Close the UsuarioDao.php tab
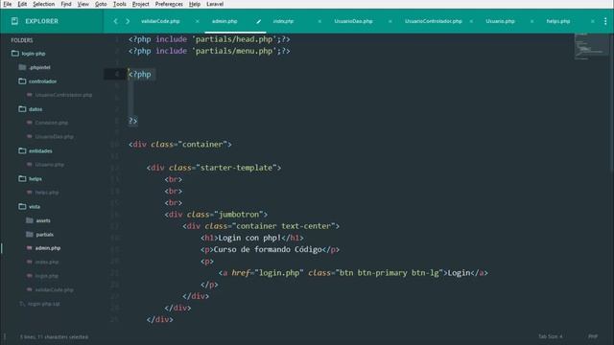This screenshot has height=345, width=614. click(x=390, y=21)
